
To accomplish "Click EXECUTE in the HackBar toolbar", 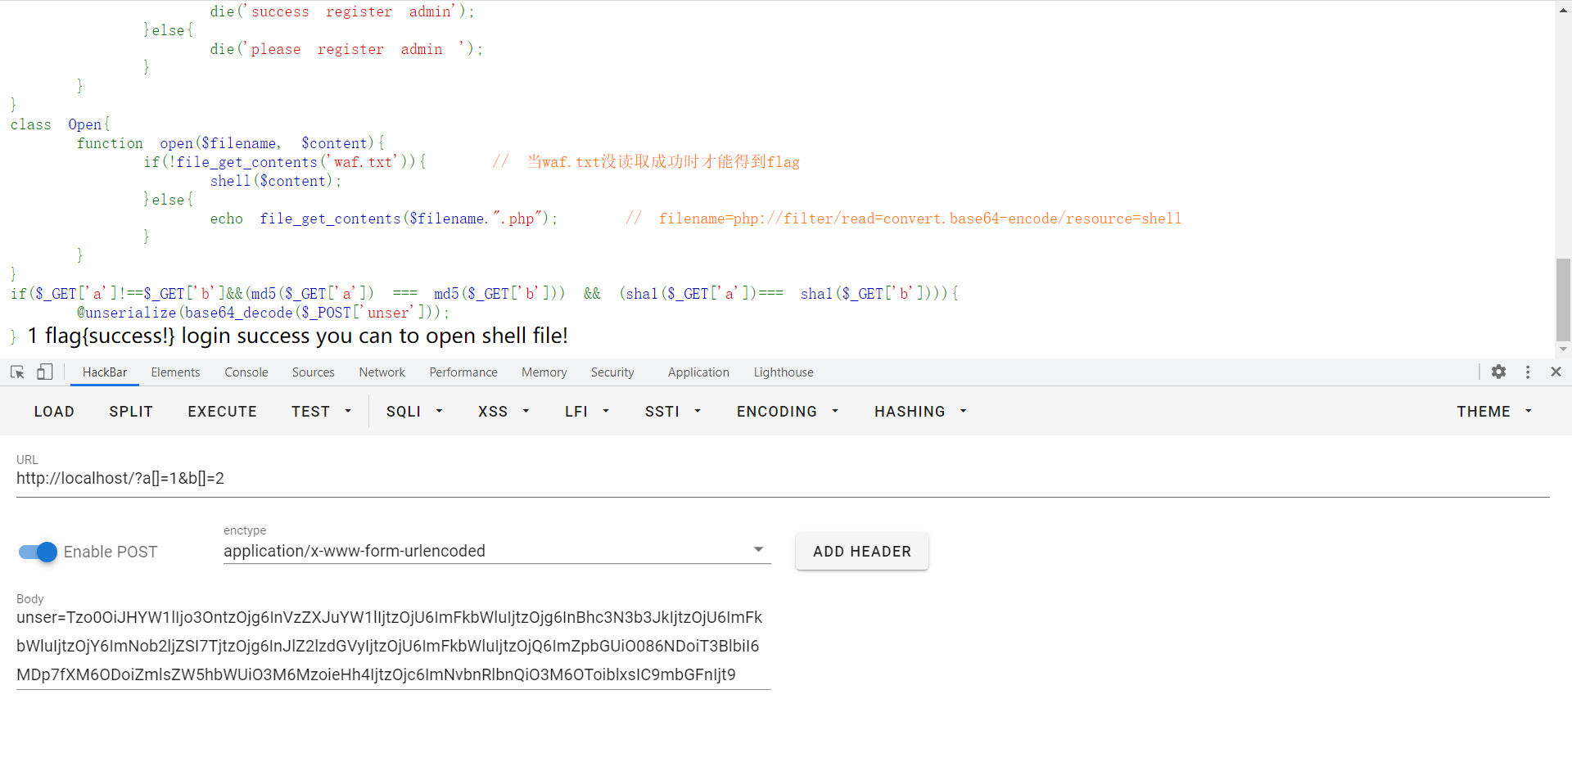I will pos(222,411).
